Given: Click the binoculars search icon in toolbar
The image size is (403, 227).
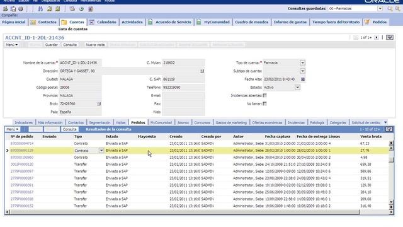Looking at the screenshot, I should pos(40,9).
